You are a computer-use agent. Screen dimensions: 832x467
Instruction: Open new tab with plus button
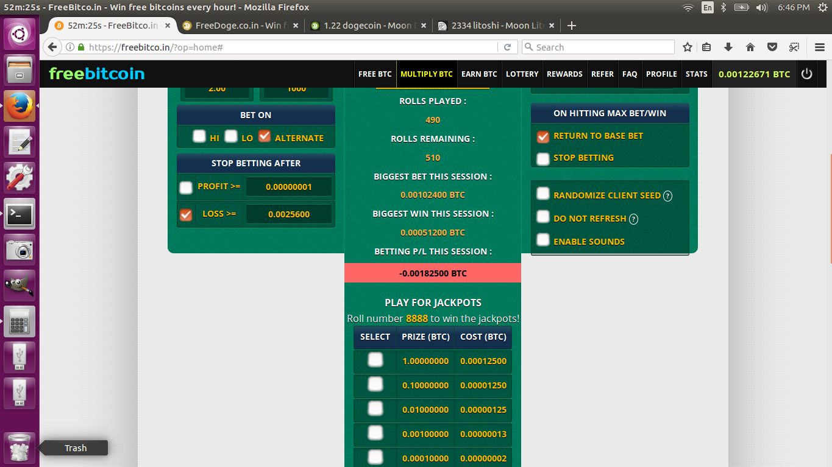click(571, 26)
